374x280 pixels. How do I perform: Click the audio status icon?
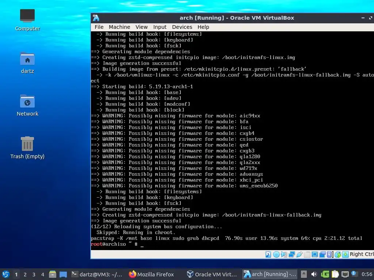coord(284,254)
